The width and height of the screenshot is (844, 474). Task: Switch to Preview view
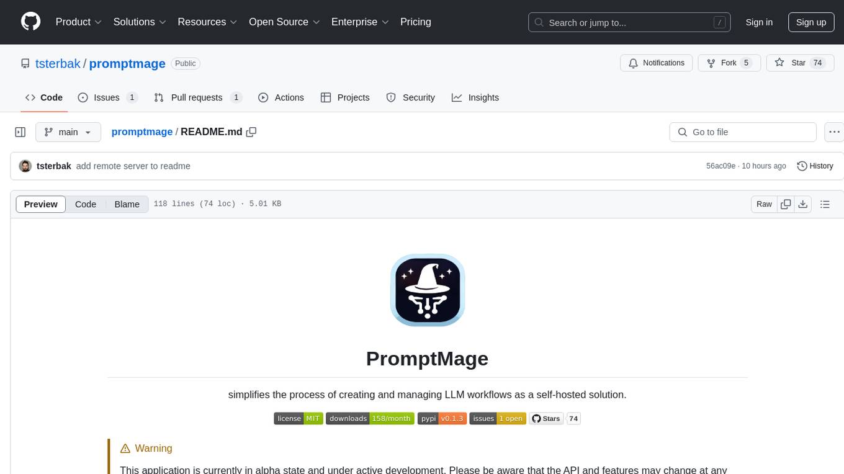pos(41,204)
